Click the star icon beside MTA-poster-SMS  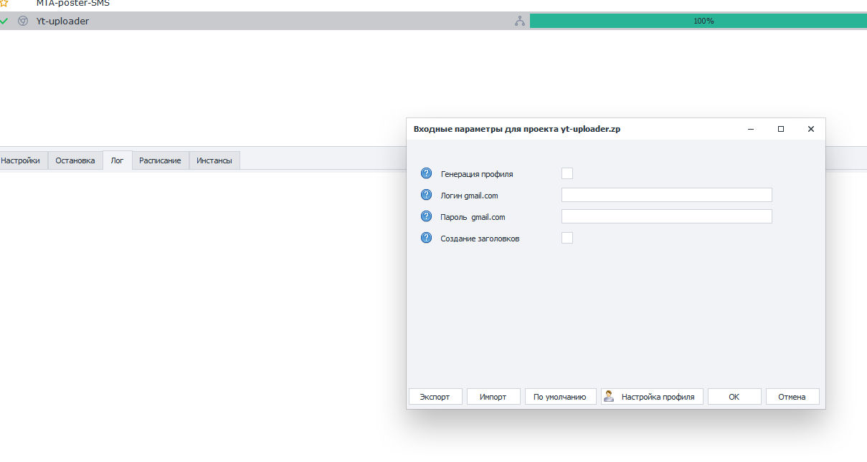pyautogui.click(x=4, y=3)
